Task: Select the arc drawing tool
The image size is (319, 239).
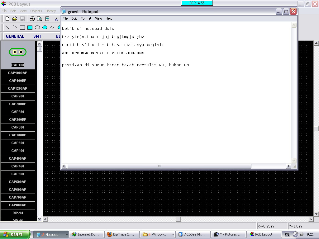Action: (15, 27)
